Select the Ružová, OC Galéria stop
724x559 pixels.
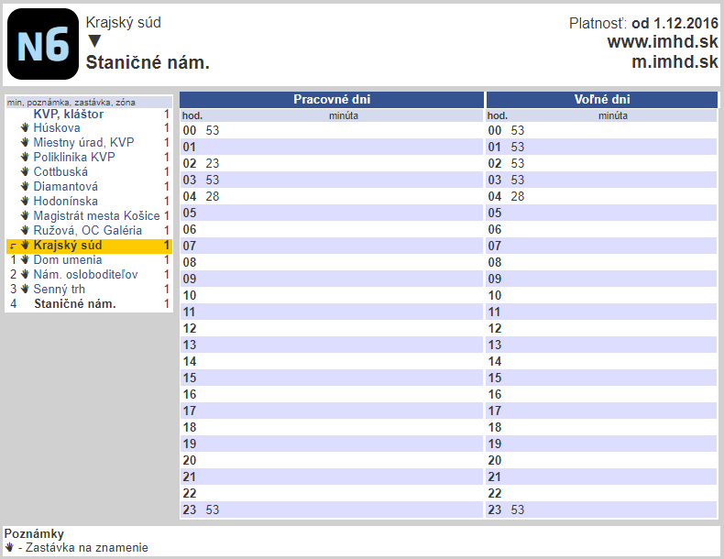[x=87, y=231]
